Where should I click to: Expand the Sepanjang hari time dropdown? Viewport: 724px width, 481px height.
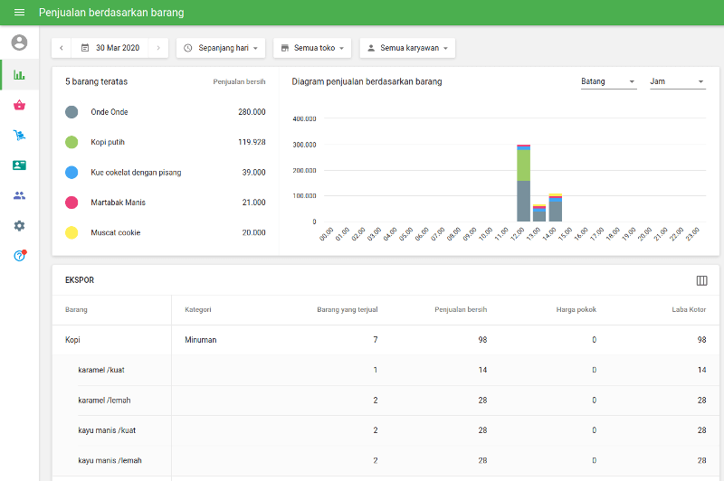(x=221, y=48)
